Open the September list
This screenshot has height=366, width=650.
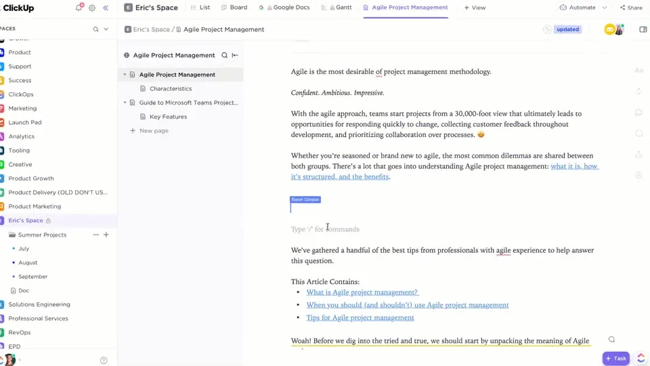(32, 277)
